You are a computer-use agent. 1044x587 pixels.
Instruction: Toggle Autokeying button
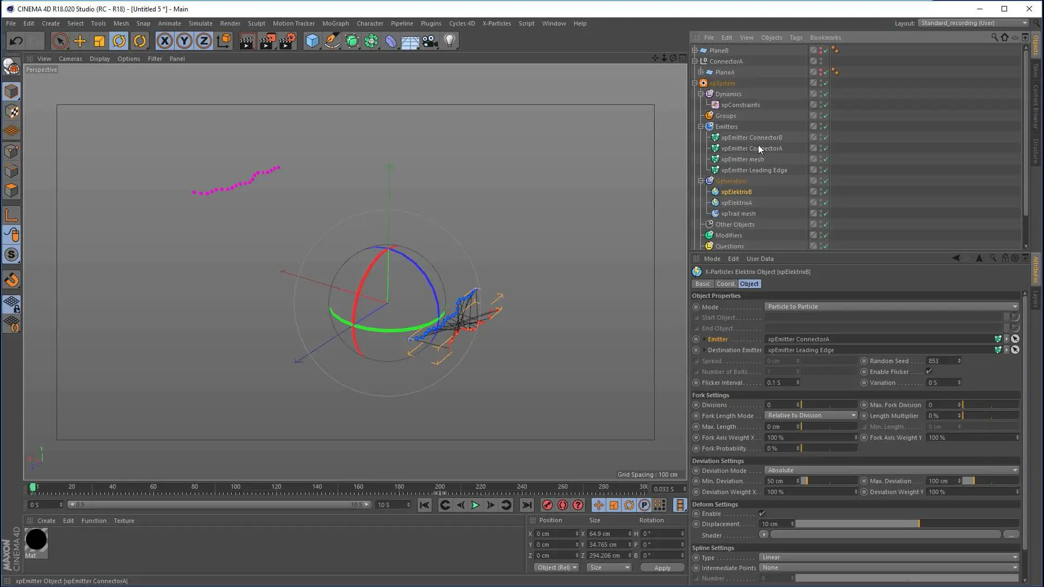[x=563, y=505]
